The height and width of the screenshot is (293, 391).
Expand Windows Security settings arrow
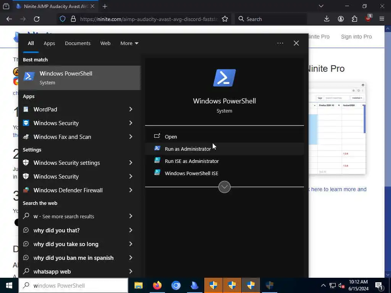pyautogui.click(x=131, y=163)
